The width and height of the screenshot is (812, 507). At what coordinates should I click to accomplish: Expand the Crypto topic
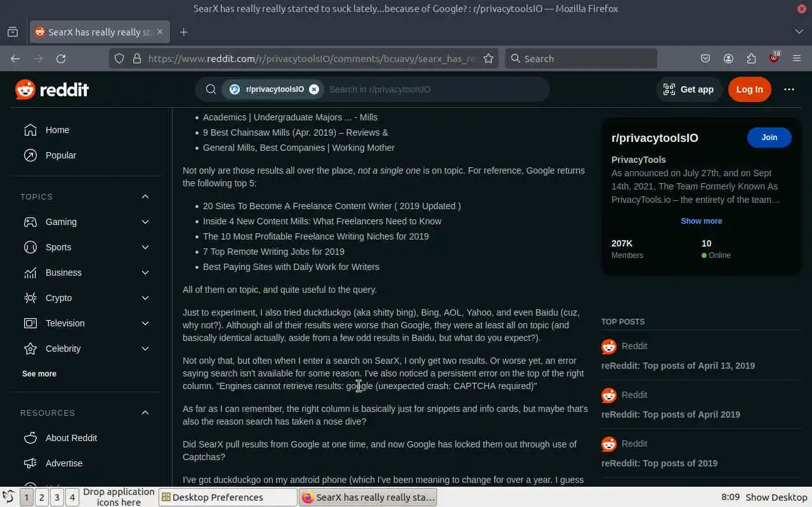coord(145,298)
